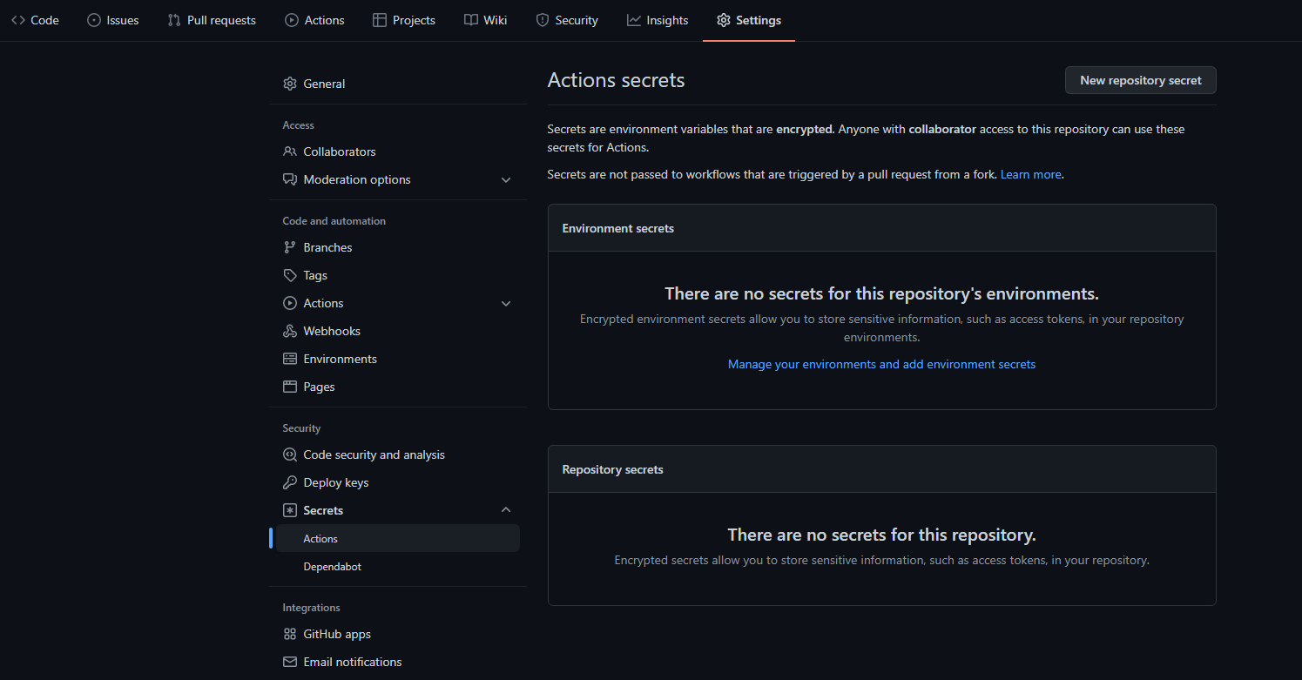Select Dependabot under Secrets
The height and width of the screenshot is (680, 1302).
(x=332, y=566)
